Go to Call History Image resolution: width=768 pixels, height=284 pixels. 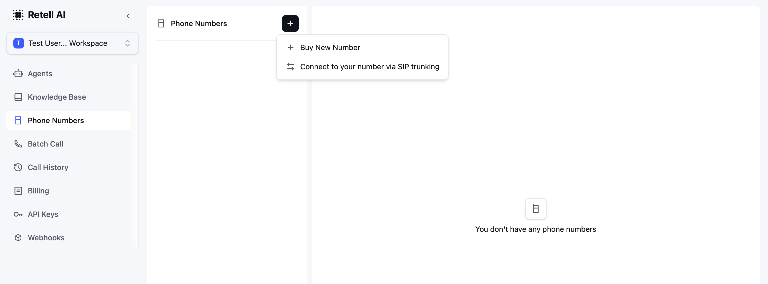48,167
